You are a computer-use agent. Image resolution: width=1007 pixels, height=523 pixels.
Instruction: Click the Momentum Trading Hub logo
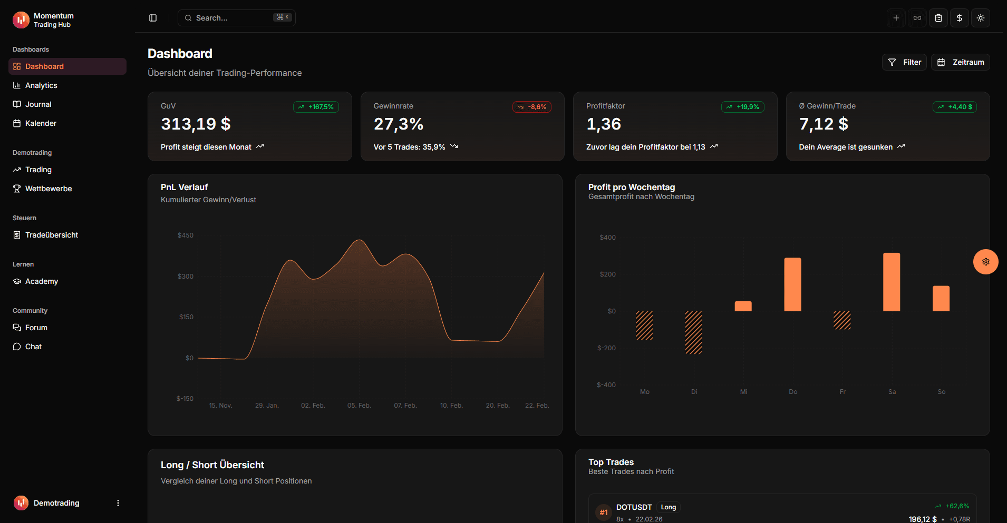point(21,19)
